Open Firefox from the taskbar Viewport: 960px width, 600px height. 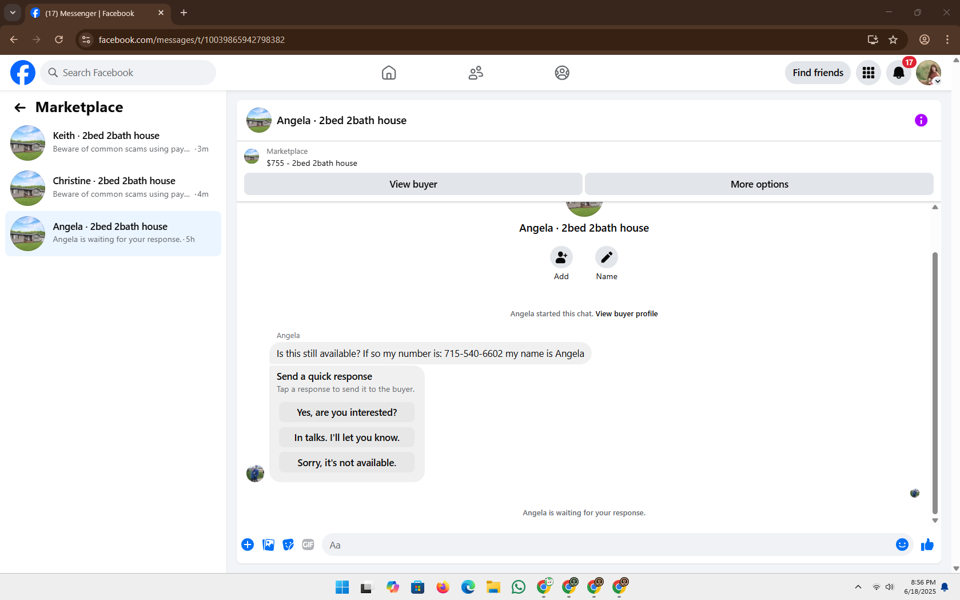tap(443, 587)
